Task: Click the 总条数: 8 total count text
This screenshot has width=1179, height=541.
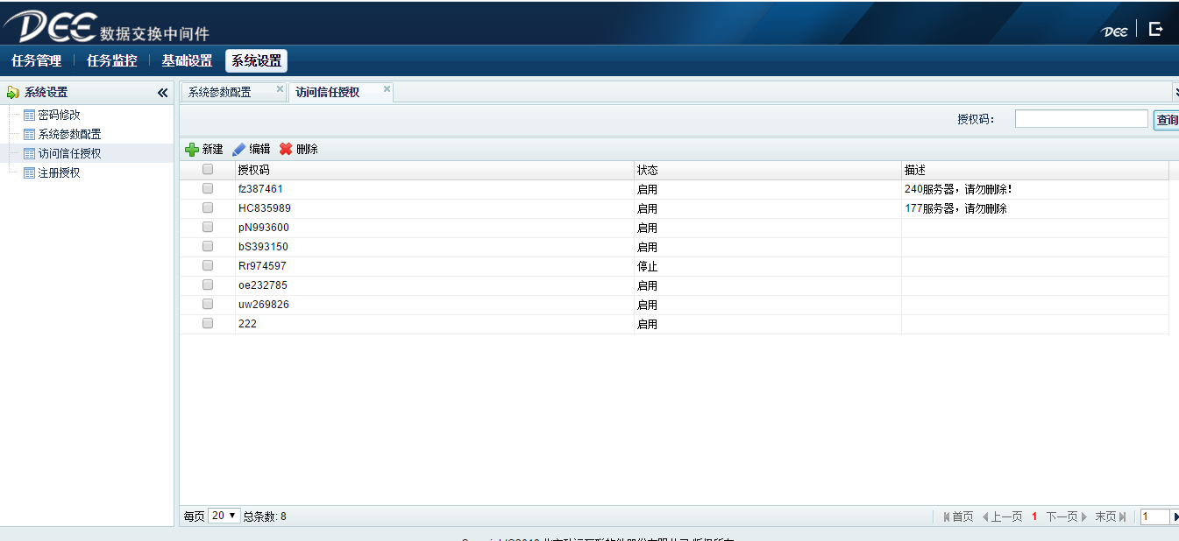Action: (x=265, y=516)
